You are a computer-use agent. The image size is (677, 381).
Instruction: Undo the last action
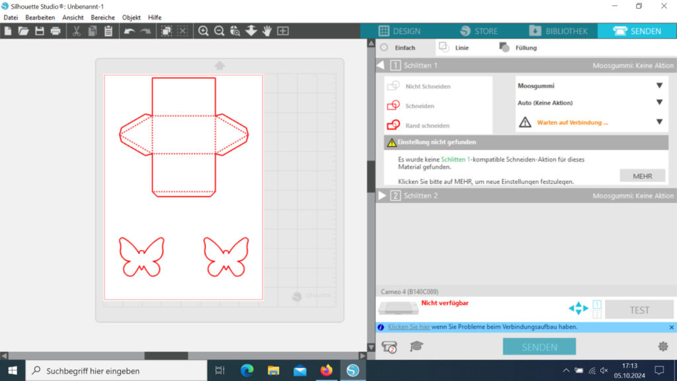(x=129, y=30)
